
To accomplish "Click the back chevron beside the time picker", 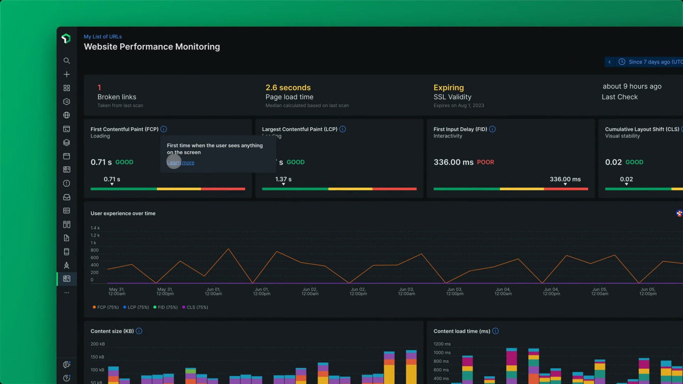I will pyautogui.click(x=609, y=62).
